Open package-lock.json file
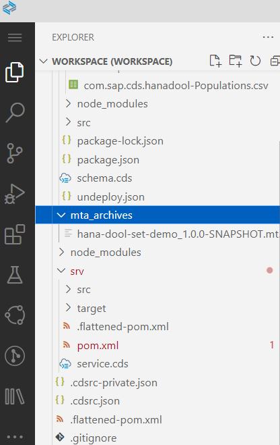280x445 pixels. [120, 141]
